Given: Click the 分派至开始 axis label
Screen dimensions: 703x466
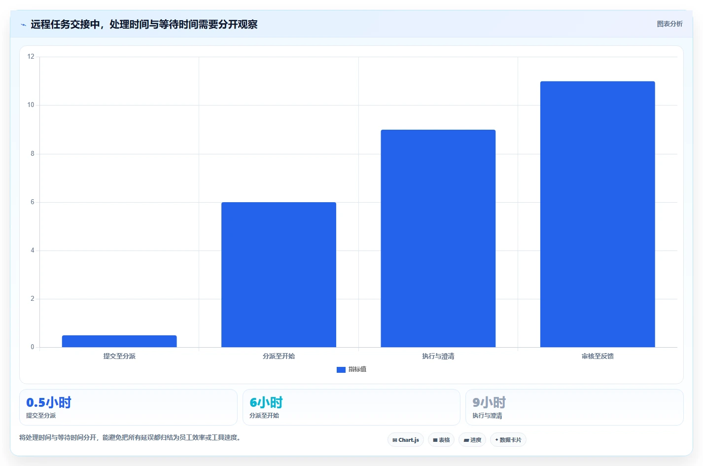Looking at the screenshot, I should click(x=279, y=356).
